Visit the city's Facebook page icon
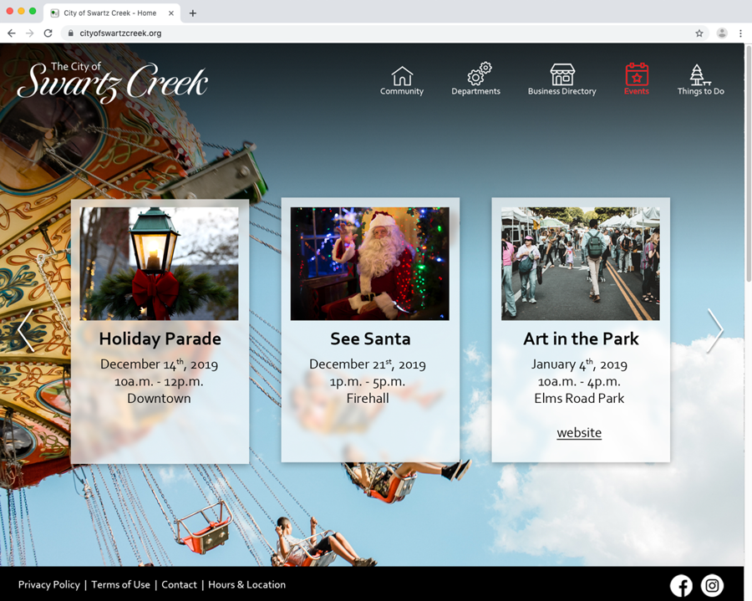 point(681,585)
